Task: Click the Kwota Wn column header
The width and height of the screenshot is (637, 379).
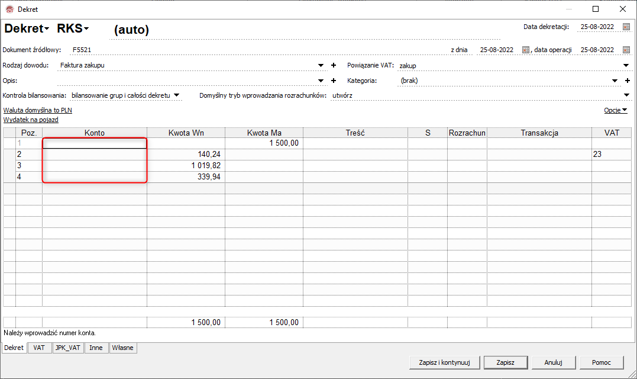Action: tap(186, 133)
